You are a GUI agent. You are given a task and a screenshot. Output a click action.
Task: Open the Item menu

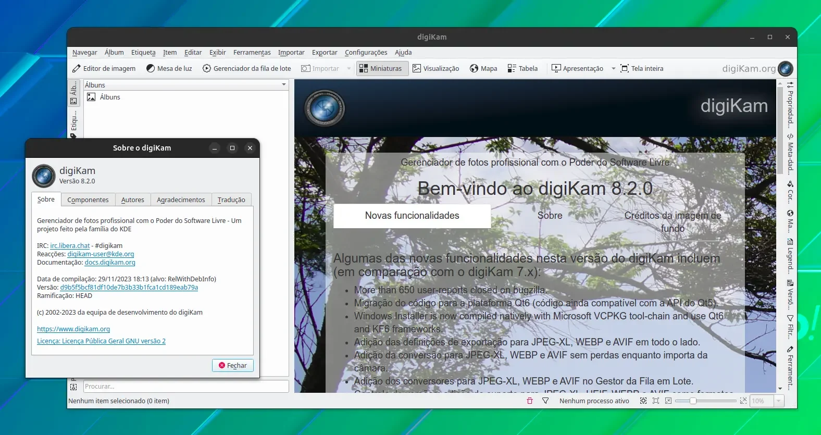tap(170, 53)
